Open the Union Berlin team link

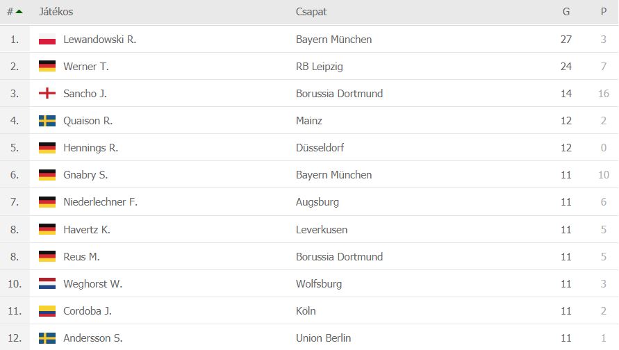pos(323,338)
